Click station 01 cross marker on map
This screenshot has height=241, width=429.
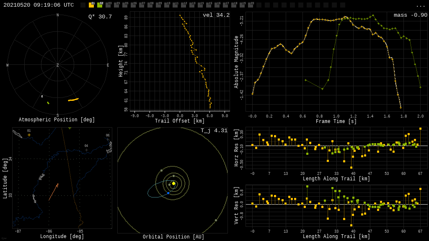[29, 135]
